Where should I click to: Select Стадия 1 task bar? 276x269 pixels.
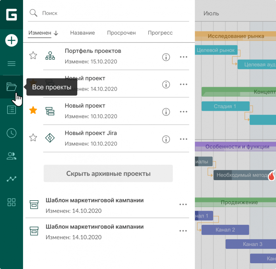click(225, 106)
